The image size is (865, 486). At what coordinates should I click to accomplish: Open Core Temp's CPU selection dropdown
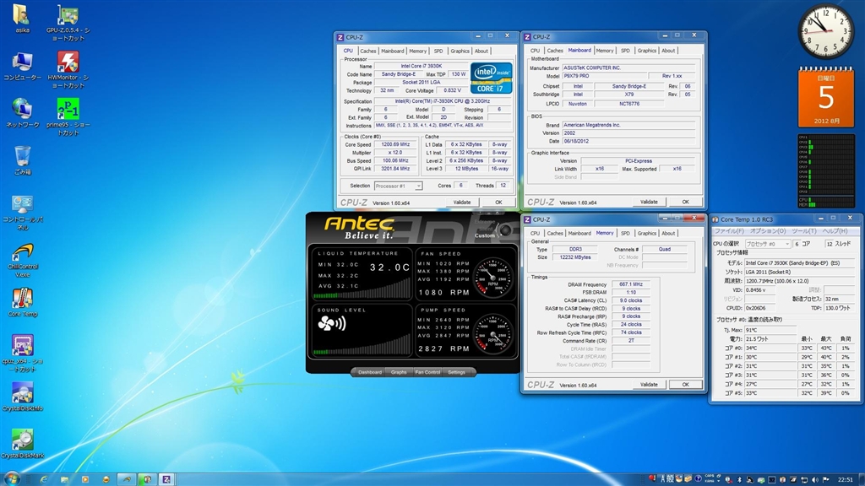click(x=767, y=243)
